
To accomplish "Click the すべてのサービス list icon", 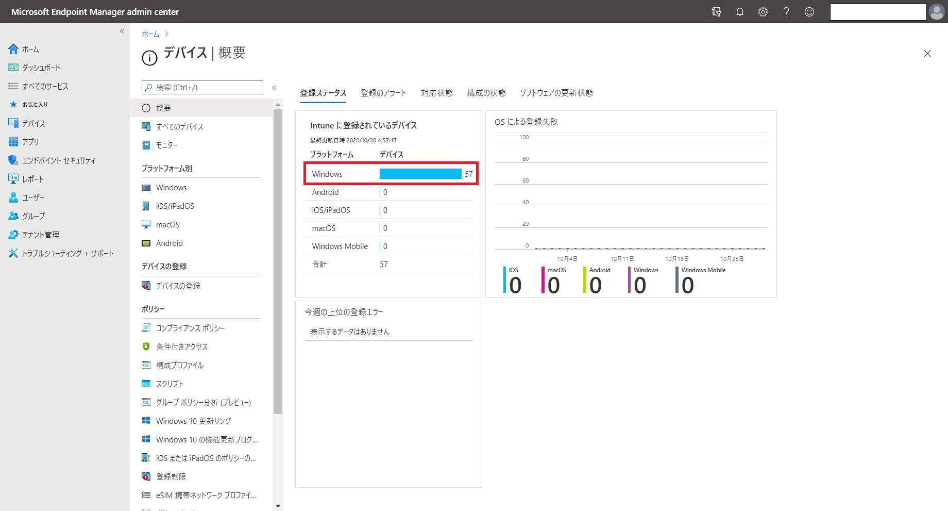I will point(13,86).
